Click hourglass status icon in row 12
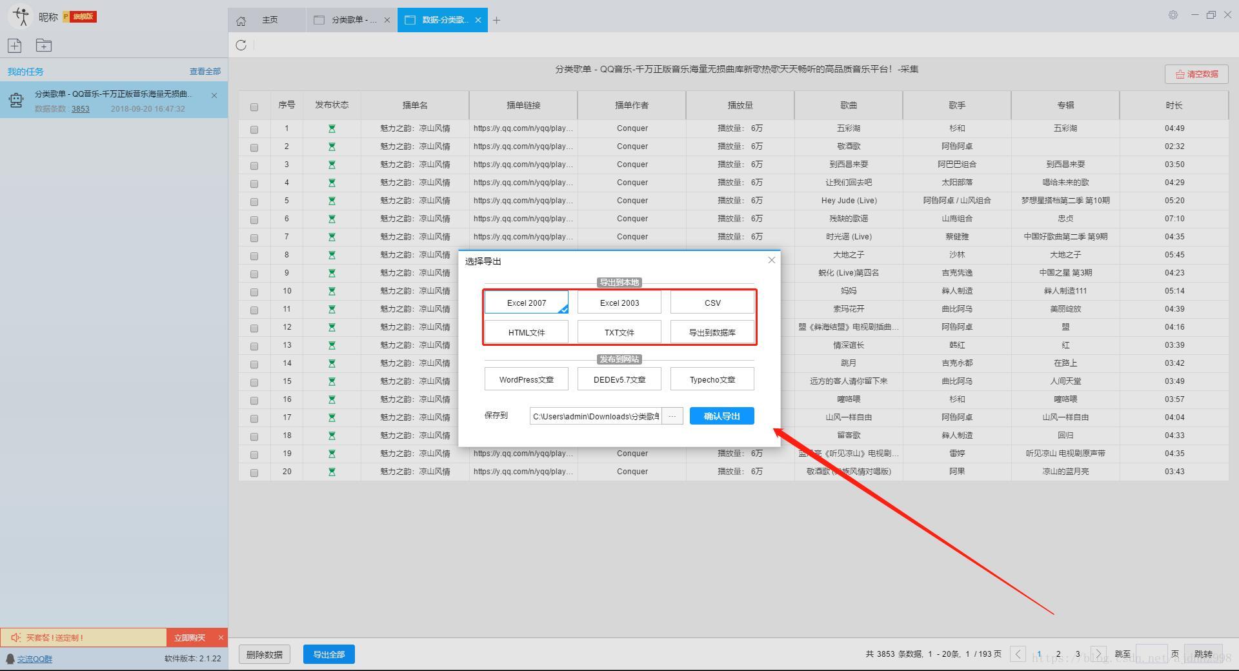 coord(332,327)
